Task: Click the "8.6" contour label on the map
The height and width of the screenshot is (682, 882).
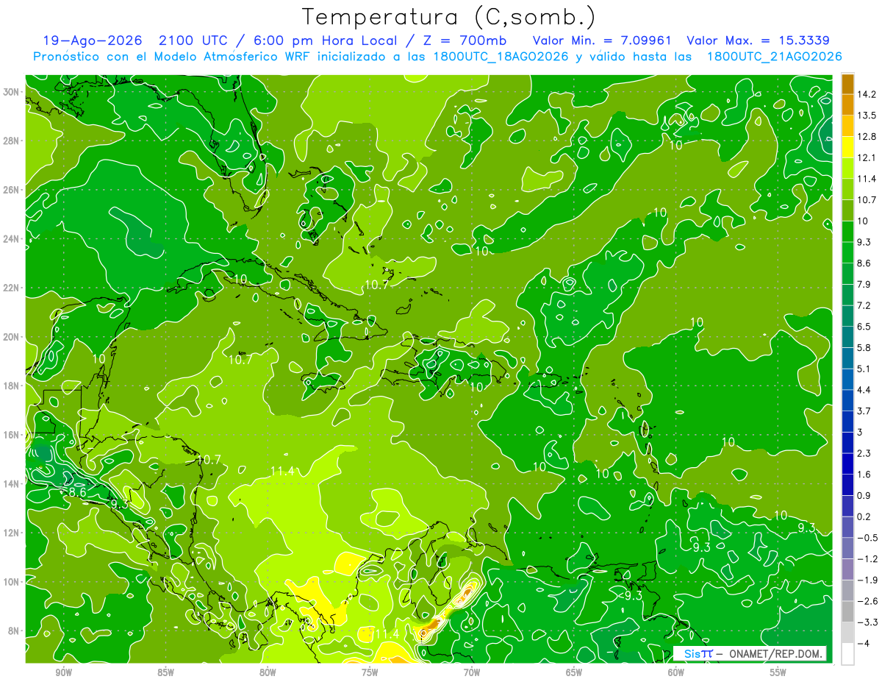Action: click(x=77, y=491)
